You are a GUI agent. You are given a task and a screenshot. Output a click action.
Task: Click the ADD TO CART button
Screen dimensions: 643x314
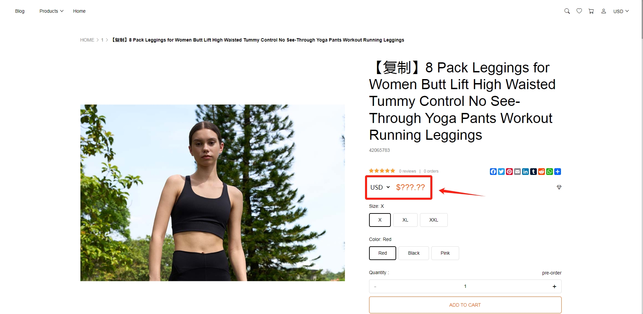point(465,305)
